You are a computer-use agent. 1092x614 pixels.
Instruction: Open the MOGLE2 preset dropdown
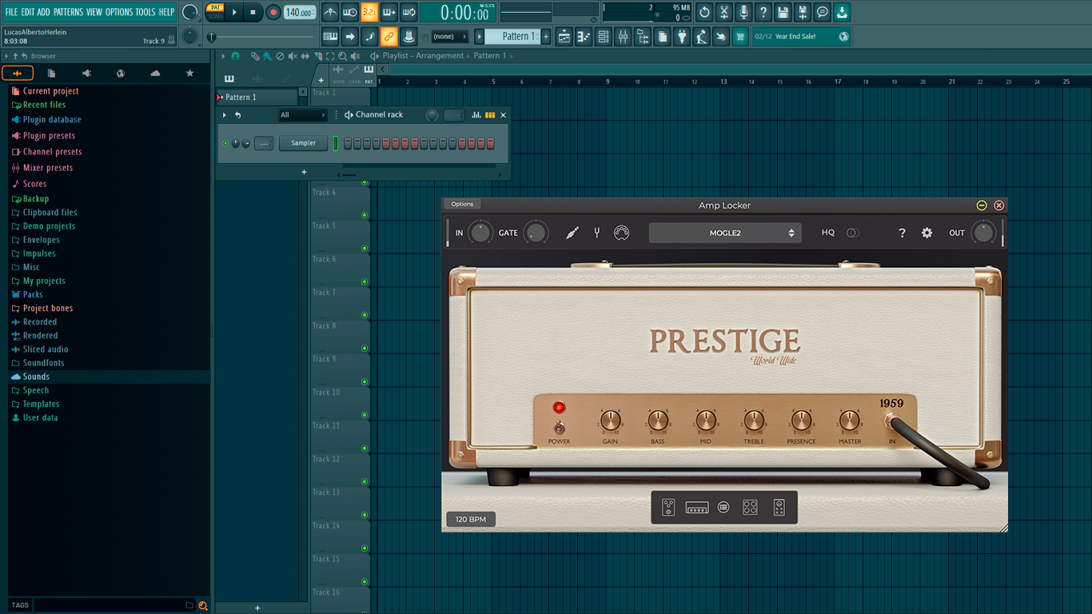click(x=725, y=233)
